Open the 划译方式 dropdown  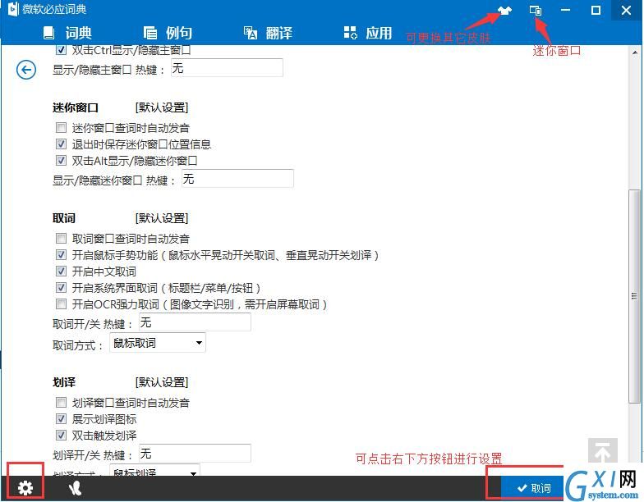(154, 471)
